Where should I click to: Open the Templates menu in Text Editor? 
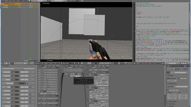(158, 63)
